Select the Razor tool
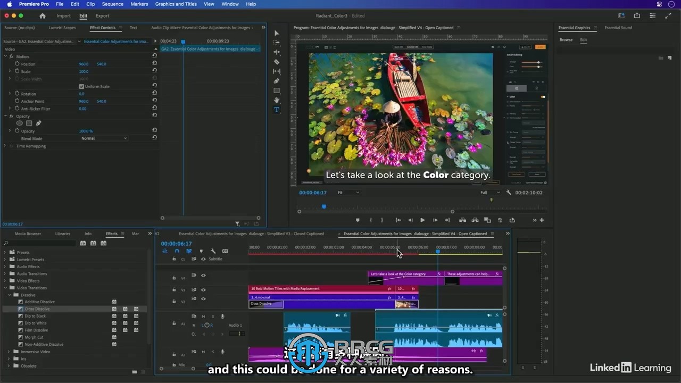Screen dimensions: 681x383 [277, 62]
